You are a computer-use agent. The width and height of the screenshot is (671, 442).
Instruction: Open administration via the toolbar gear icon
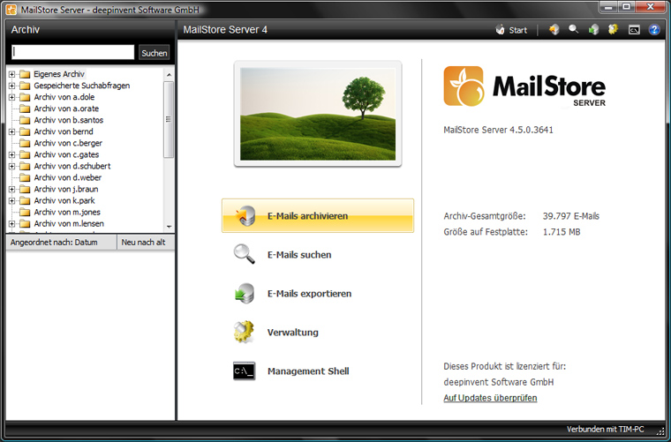pyautogui.click(x=614, y=29)
